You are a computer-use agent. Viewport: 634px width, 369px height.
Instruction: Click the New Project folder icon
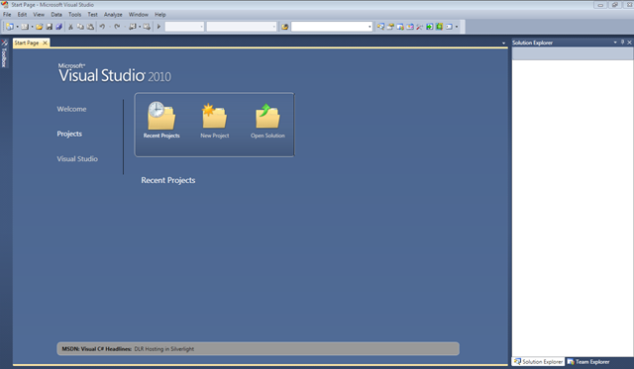pos(214,116)
